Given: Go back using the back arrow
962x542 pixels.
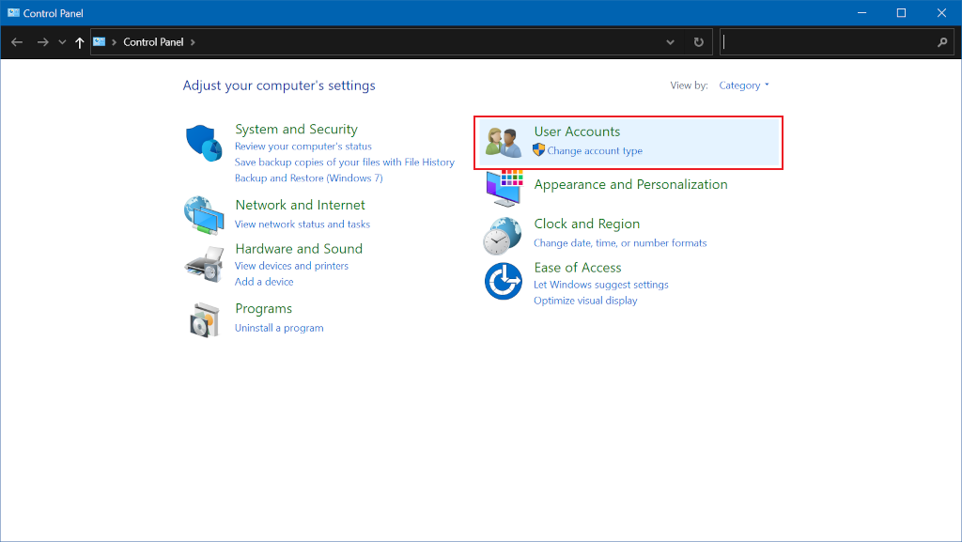Looking at the screenshot, I should point(17,42).
